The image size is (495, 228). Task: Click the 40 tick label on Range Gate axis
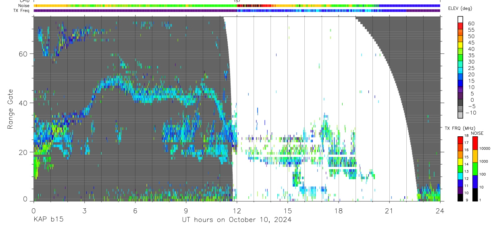point(23,103)
